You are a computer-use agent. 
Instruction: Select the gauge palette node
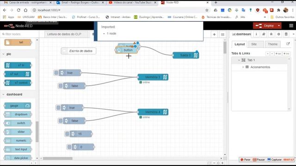[18, 106]
